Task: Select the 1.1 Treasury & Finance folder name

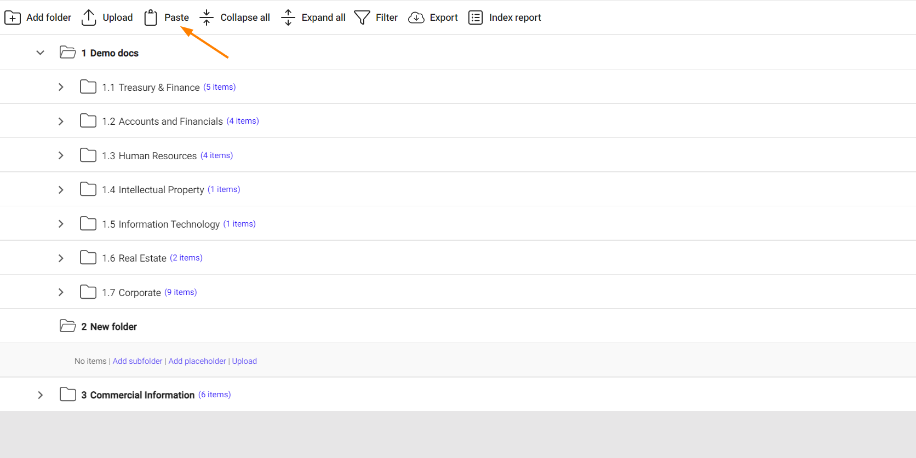Action: point(151,88)
